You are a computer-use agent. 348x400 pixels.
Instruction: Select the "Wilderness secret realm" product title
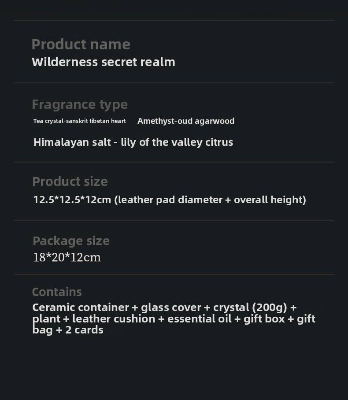tap(104, 62)
